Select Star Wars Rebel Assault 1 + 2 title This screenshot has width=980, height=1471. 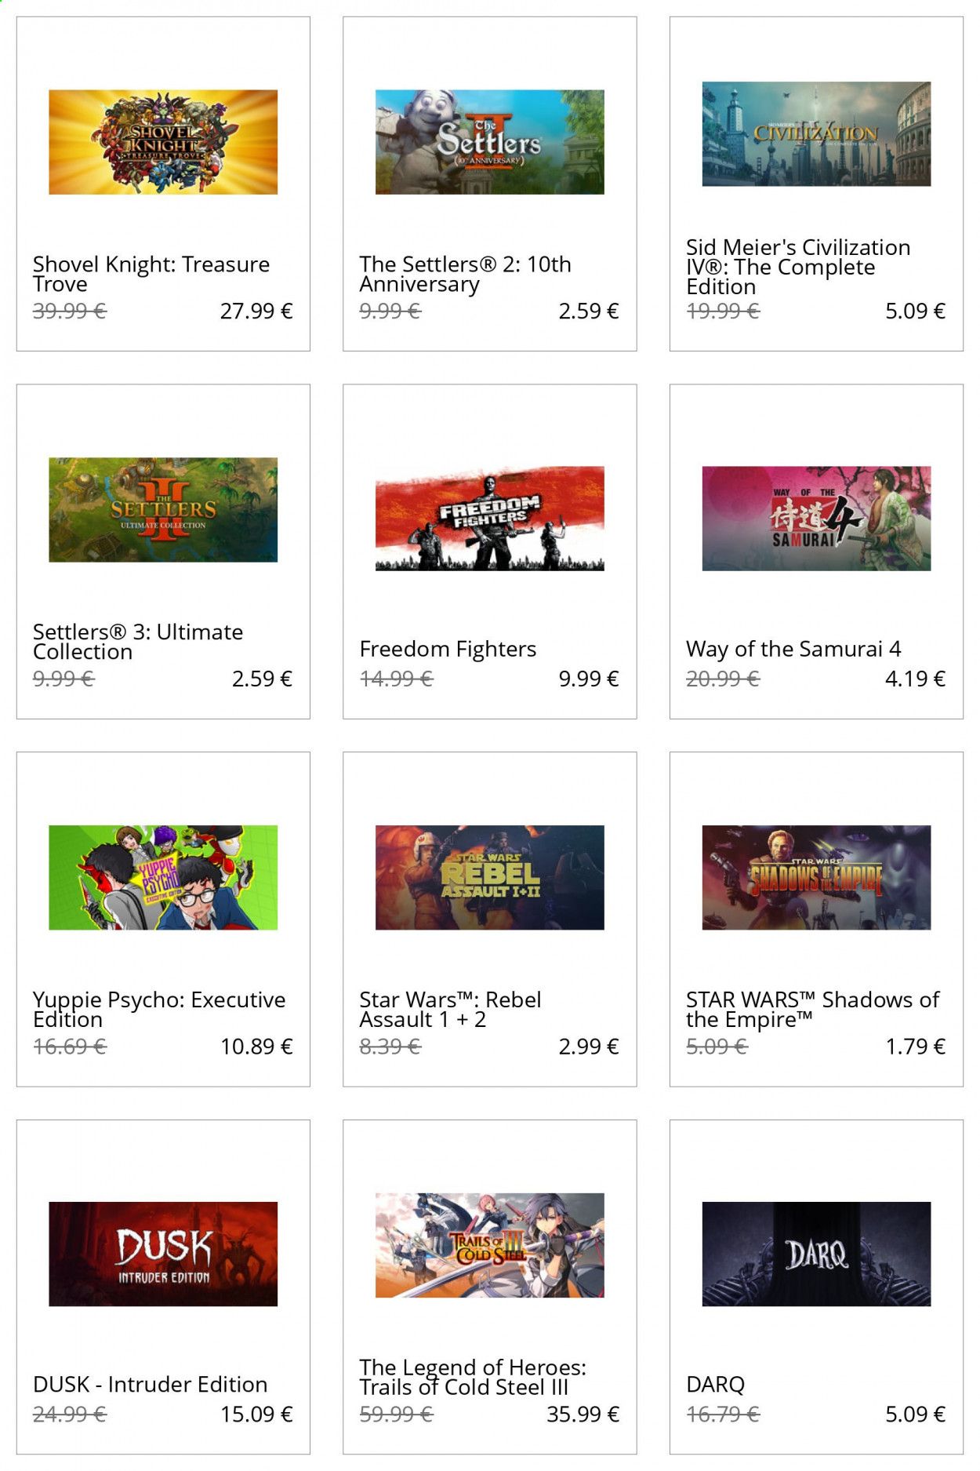(450, 1010)
